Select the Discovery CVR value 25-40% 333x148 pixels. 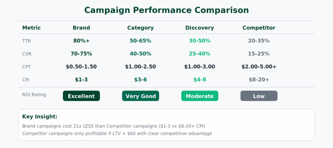pos(200,54)
